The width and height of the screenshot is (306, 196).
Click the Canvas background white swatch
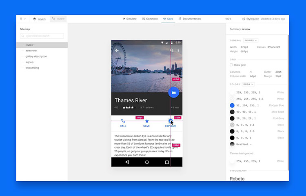pyautogui.click(x=232, y=161)
